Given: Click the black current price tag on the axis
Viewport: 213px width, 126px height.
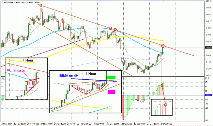Looking at the screenshot, I should coord(208,47).
